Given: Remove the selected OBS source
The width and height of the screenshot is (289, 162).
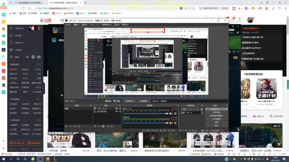Looking at the screenshot, I should click(x=99, y=126).
